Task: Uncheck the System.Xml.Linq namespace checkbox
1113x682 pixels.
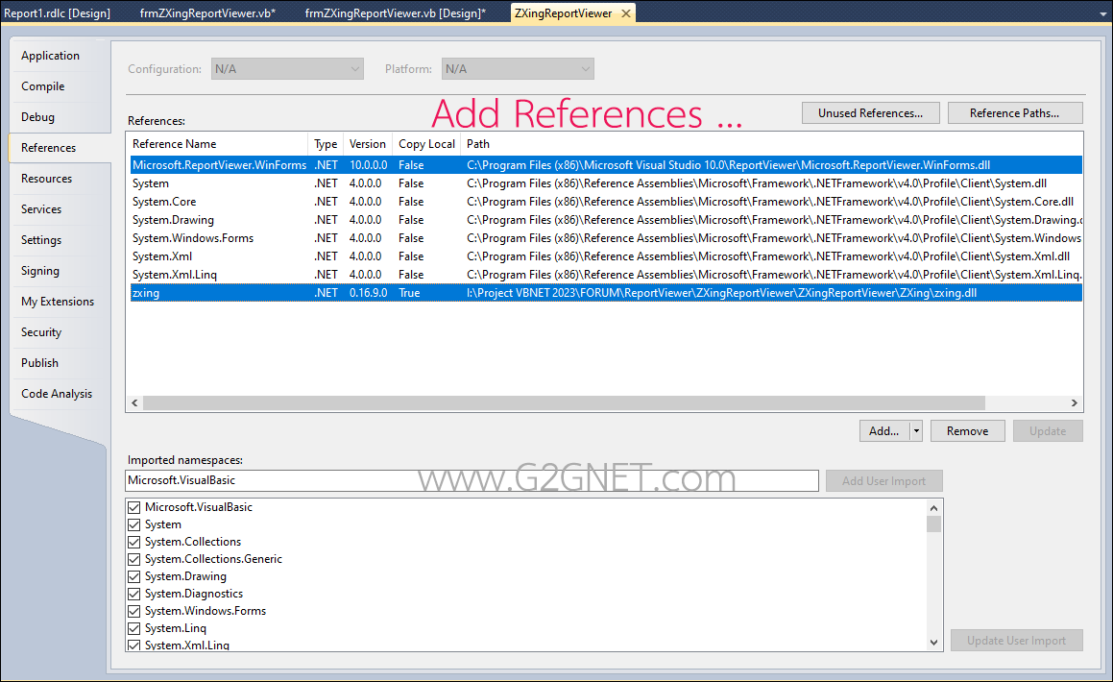Action: 133,645
